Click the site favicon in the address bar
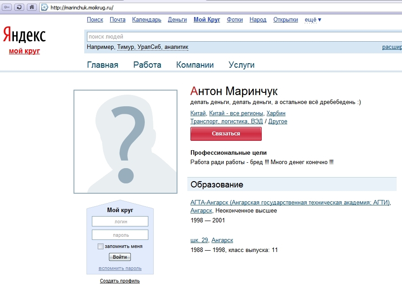The width and height of the screenshot is (402, 291). click(x=45, y=8)
